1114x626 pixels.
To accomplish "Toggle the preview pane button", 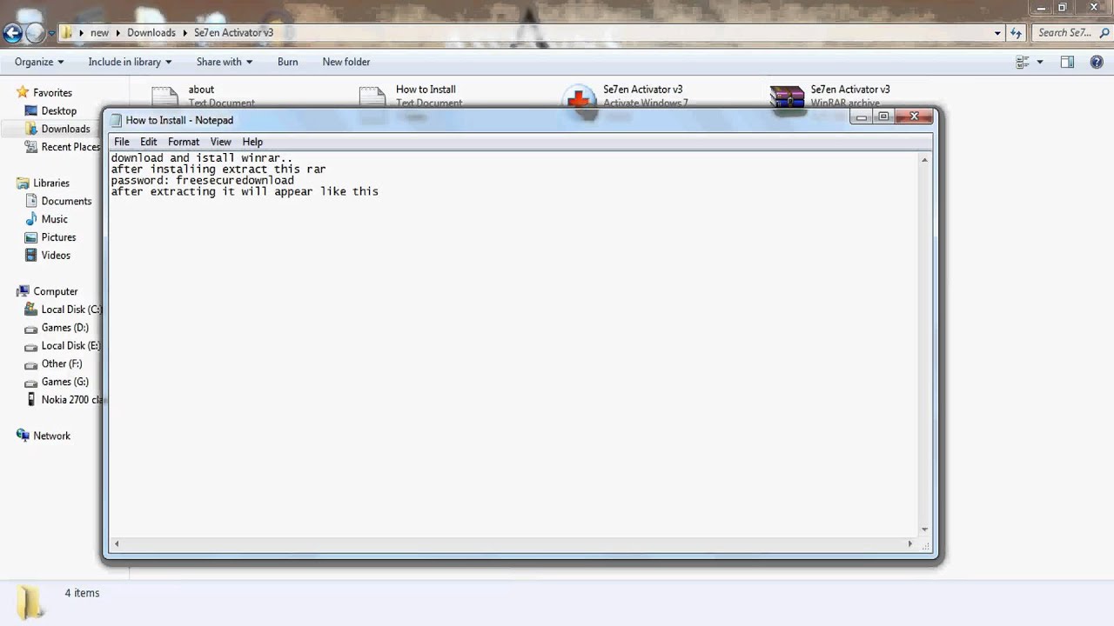I will [1067, 62].
